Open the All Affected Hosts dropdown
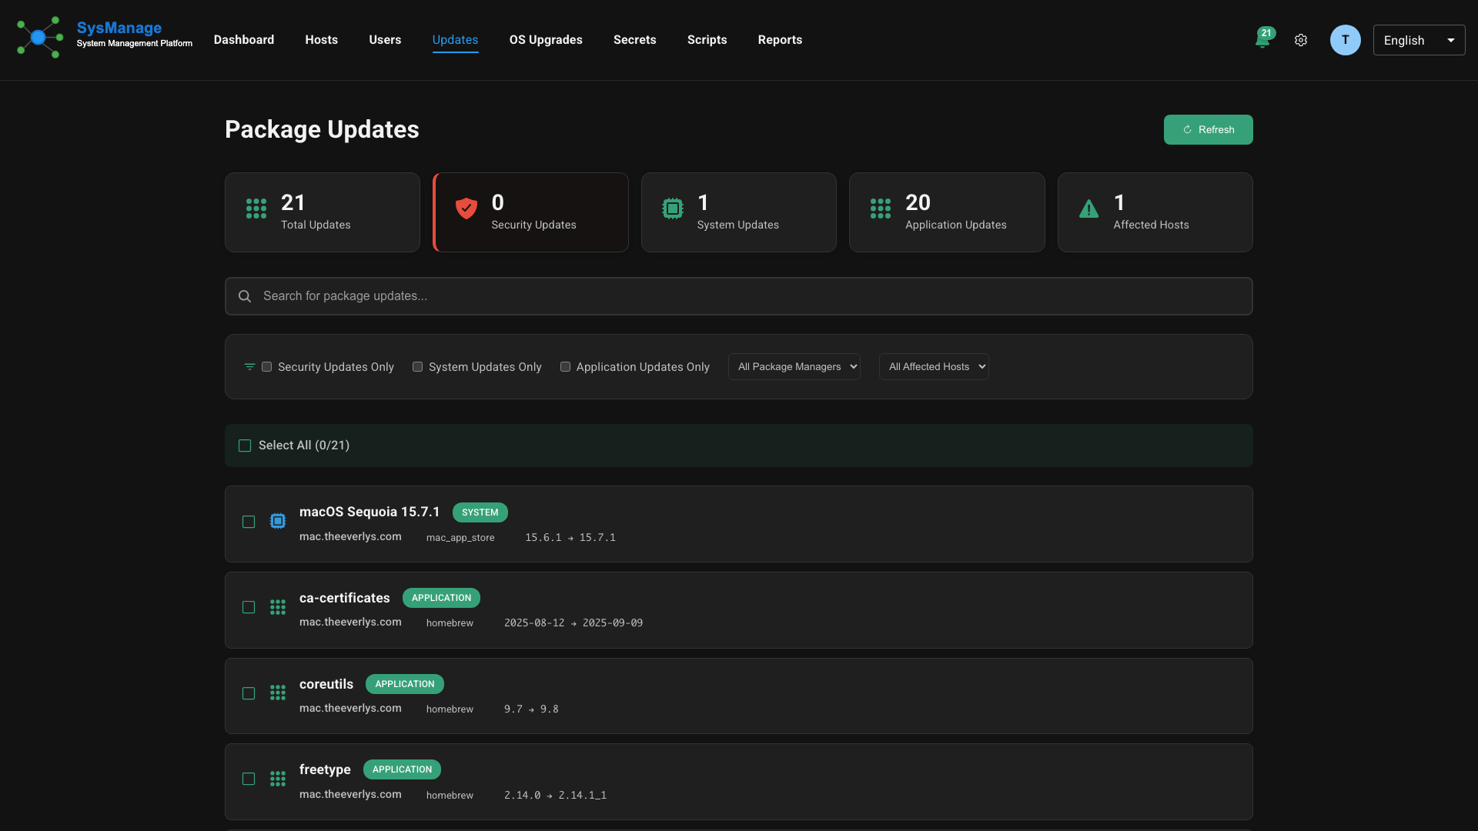Image resolution: width=1478 pixels, height=831 pixels. [934, 366]
